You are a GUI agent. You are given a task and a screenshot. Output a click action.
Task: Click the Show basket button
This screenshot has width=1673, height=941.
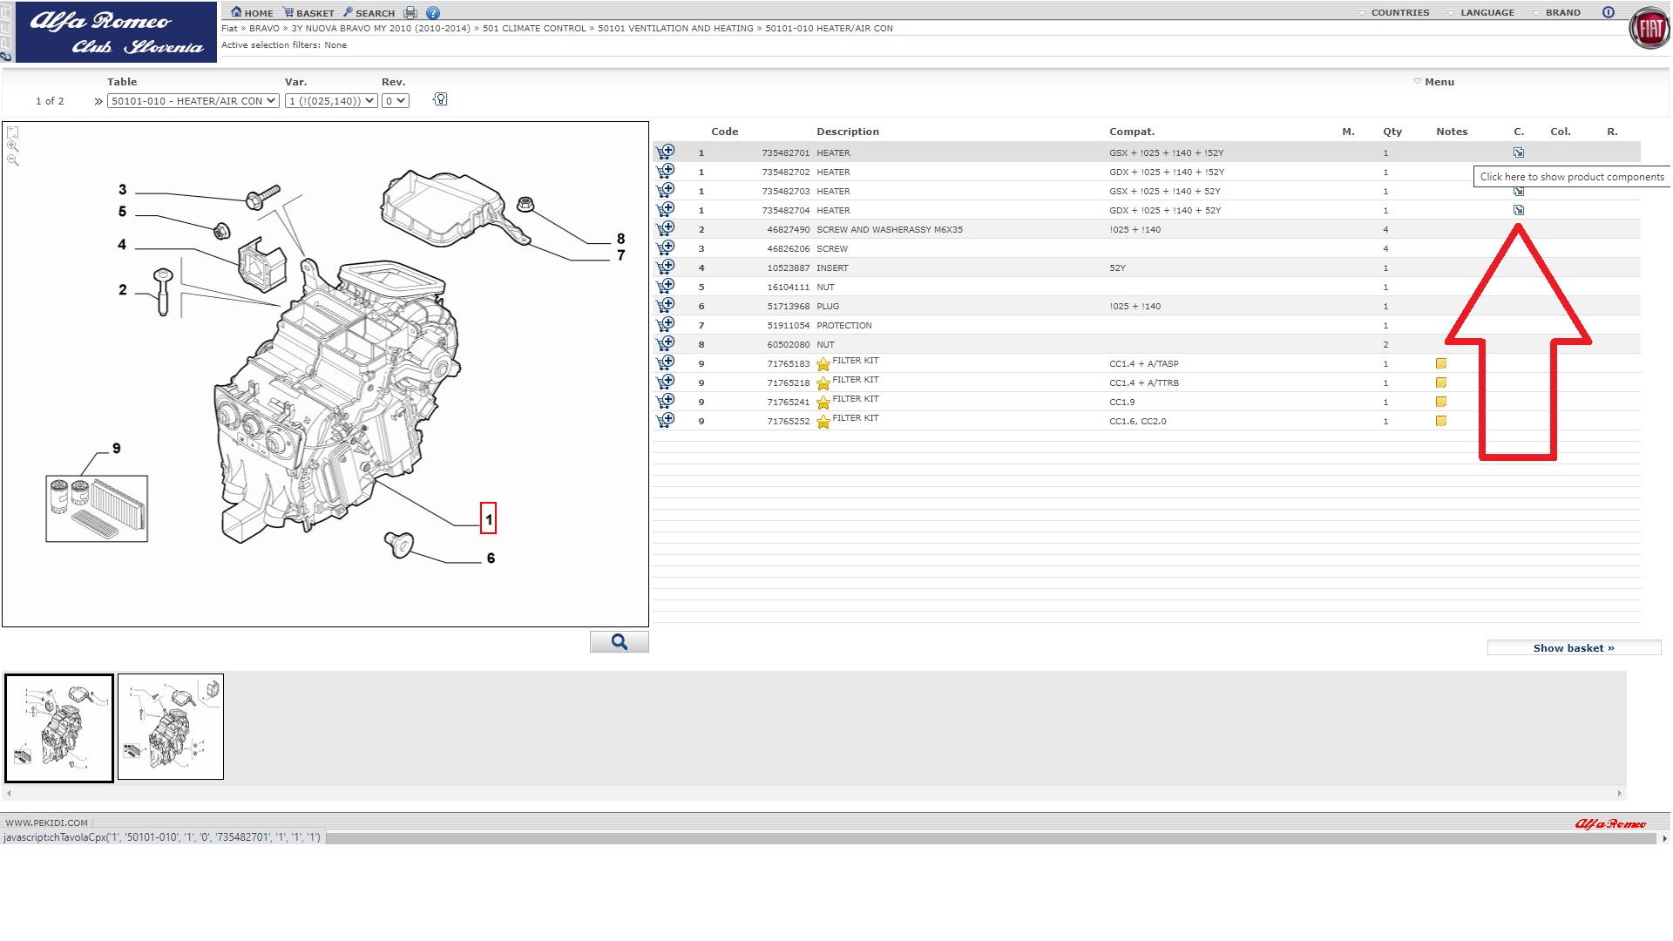tap(1574, 648)
